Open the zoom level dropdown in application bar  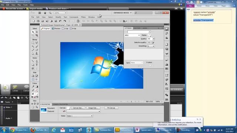66,13
